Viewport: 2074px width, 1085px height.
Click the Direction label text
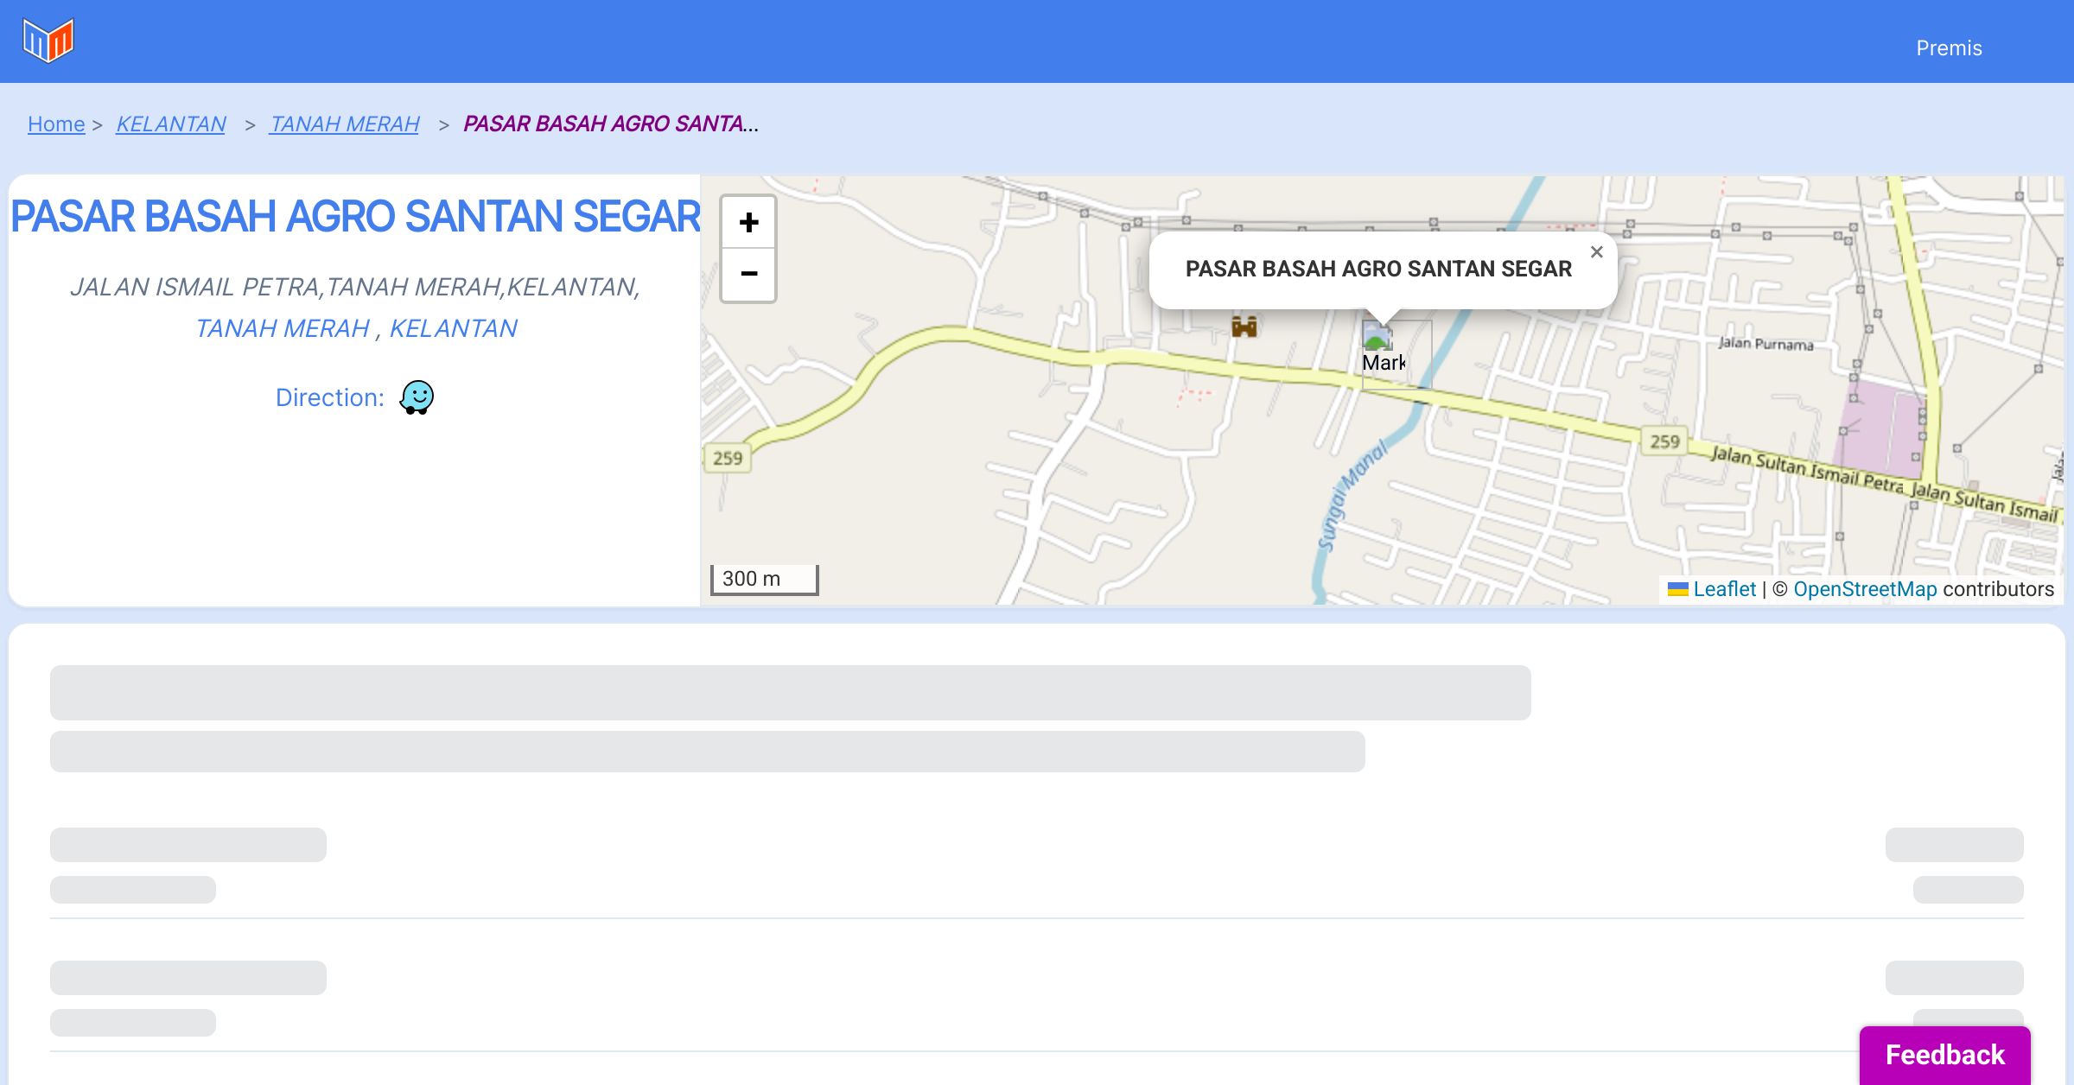(x=329, y=398)
